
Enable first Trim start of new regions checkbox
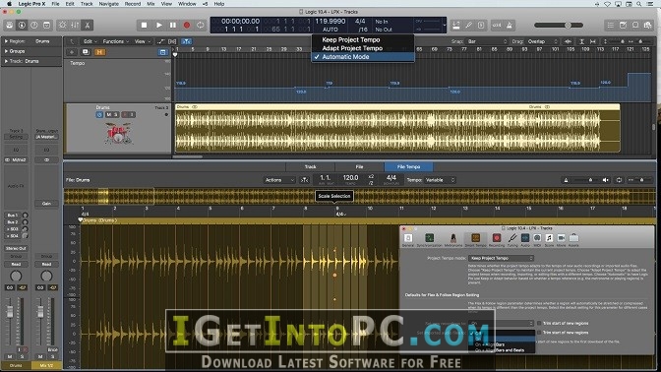point(539,323)
